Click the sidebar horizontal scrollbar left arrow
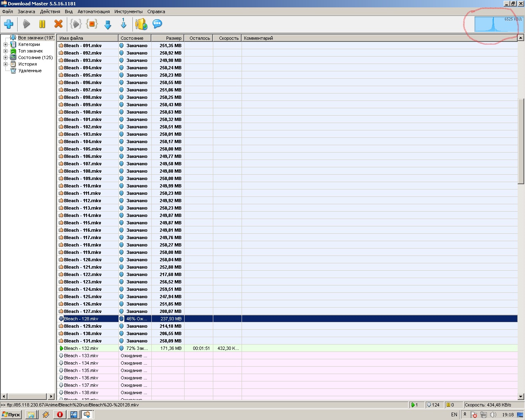Image resolution: width=525 pixels, height=420 pixels. 4,396
